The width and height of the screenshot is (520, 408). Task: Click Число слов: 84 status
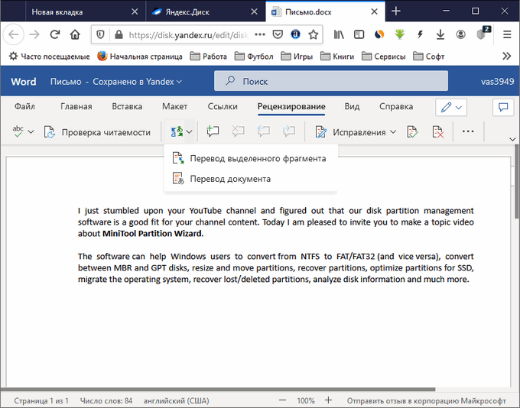106,400
